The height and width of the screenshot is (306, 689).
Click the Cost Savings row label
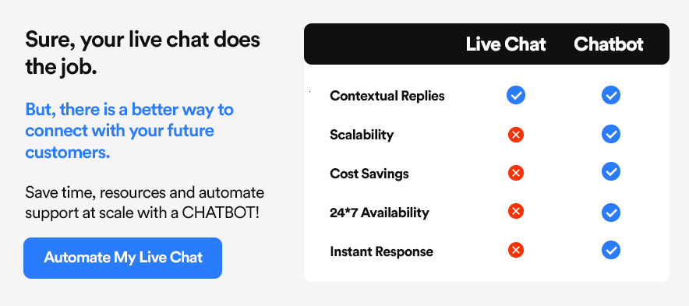369,174
